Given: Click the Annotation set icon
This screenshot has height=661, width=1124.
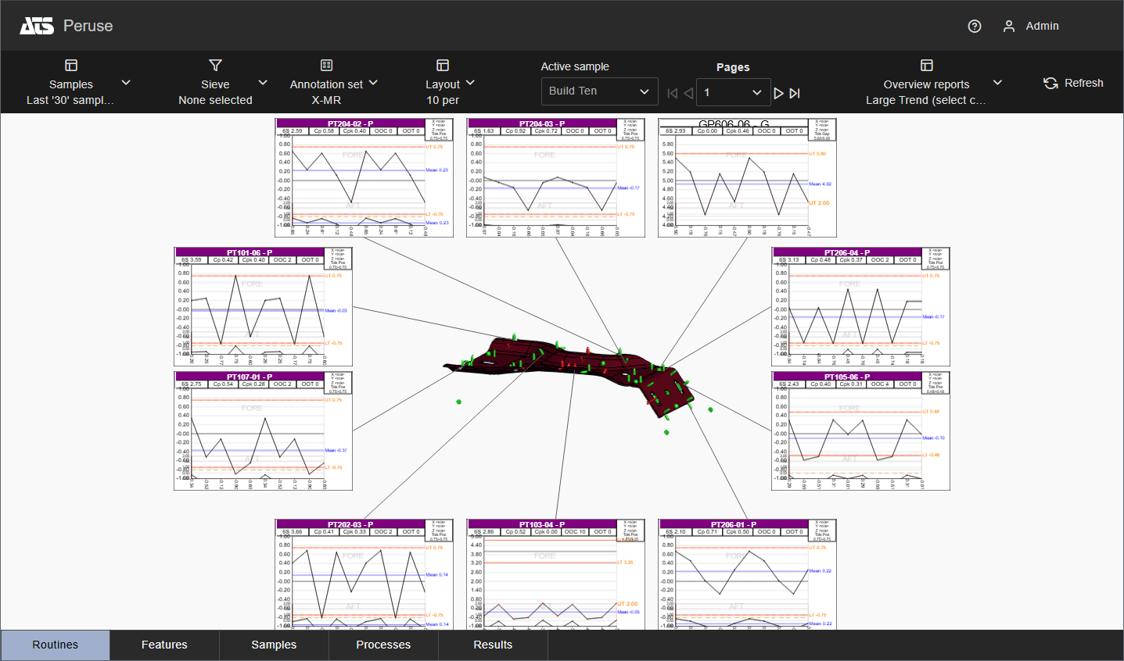Looking at the screenshot, I should point(326,66).
